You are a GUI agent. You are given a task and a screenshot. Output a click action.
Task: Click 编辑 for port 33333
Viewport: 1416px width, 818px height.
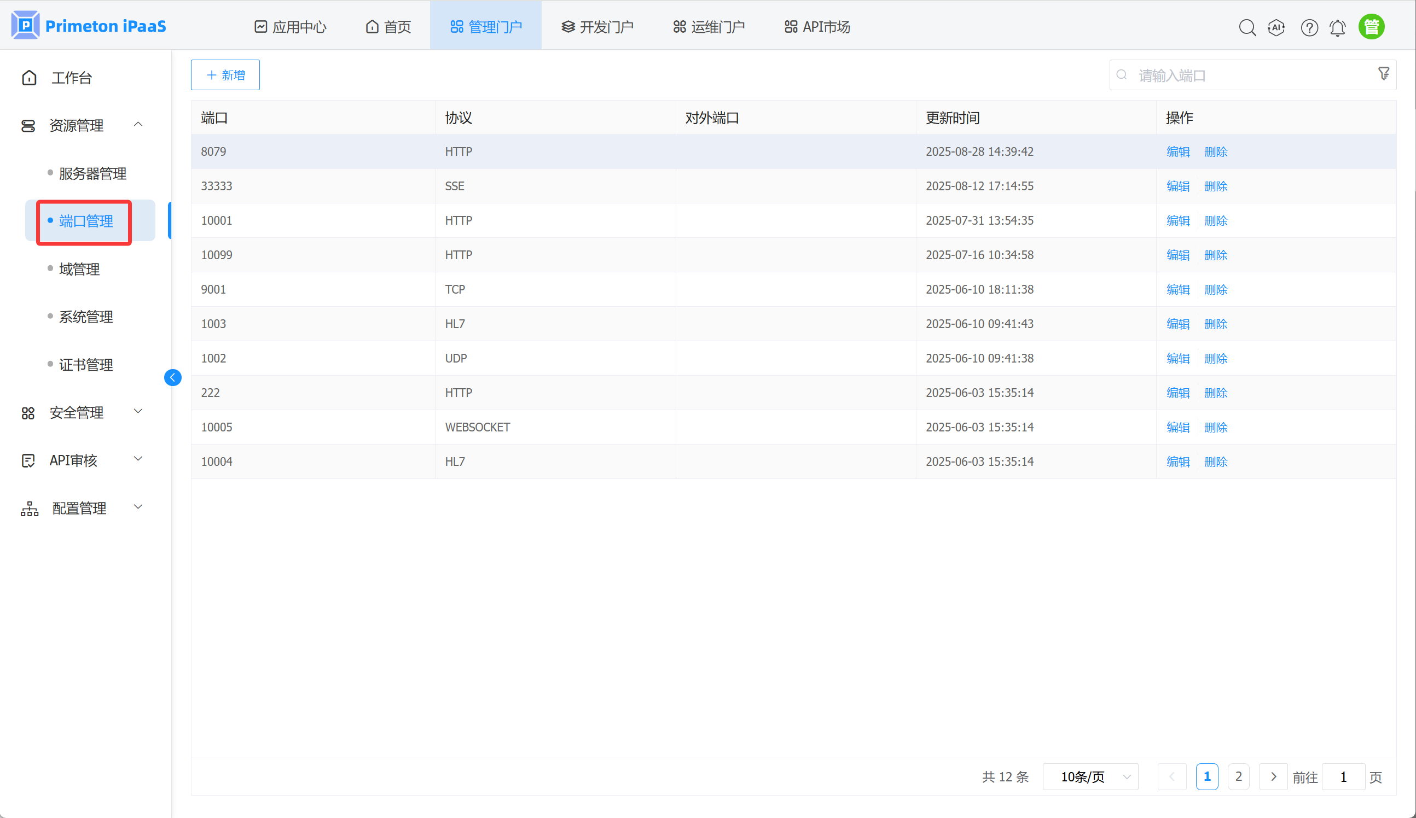tap(1178, 186)
